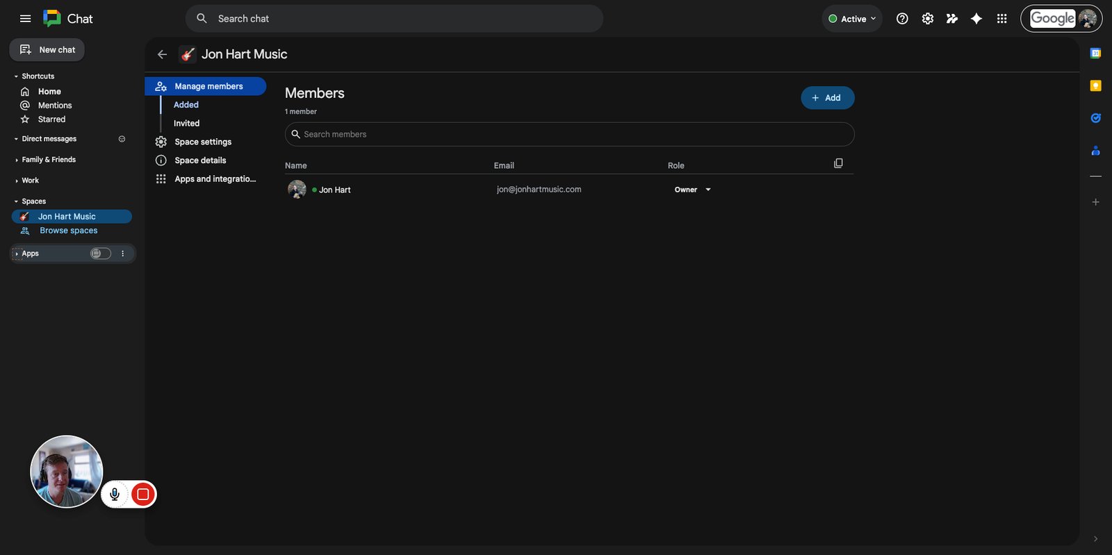Click the Add member button
The height and width of the screenshot is (555, 1112).
[828, 98]
